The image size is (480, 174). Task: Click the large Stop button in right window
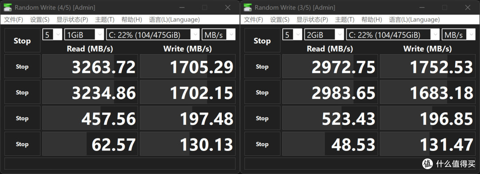tap(262, 41)
